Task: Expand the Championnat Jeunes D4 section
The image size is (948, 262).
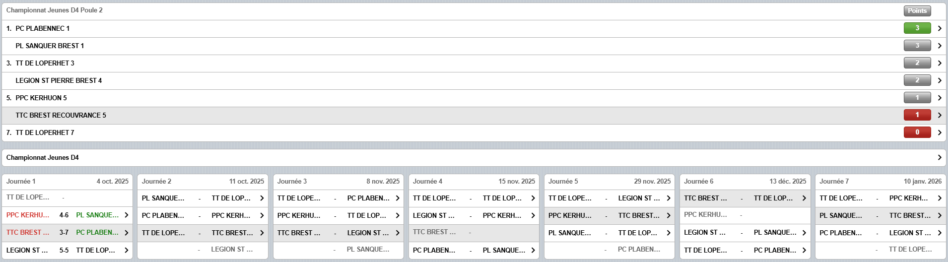Action: point(939,158)
